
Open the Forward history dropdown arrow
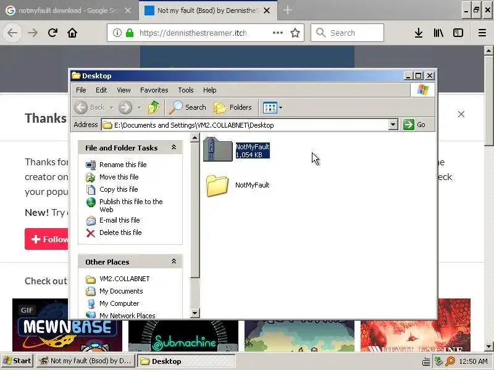pos(139,107)
